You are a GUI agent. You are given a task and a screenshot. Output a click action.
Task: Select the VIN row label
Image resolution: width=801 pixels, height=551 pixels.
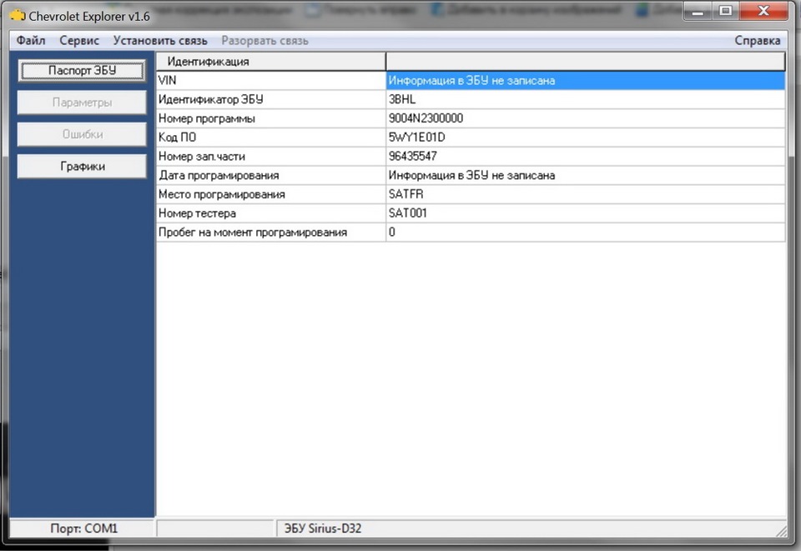271,81
